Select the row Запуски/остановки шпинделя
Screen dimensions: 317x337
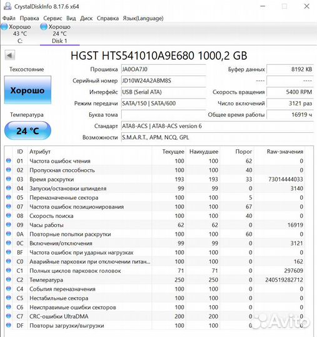click(155, 188)
